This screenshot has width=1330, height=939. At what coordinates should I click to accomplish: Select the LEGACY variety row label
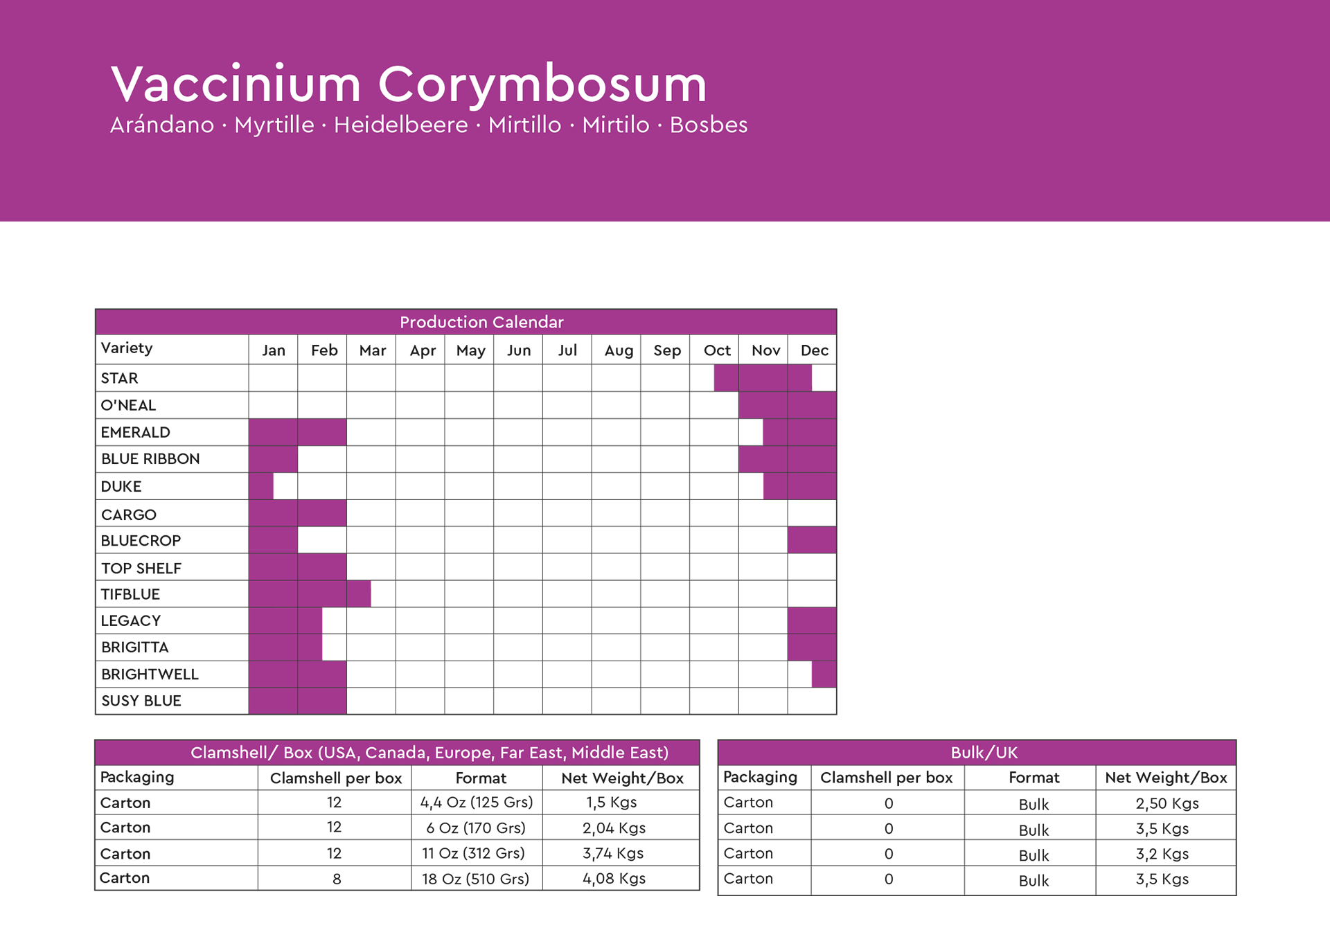point(131,620)
